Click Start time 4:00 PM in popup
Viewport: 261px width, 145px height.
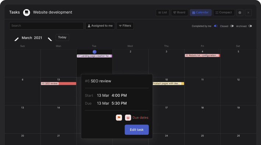[119, 96]
